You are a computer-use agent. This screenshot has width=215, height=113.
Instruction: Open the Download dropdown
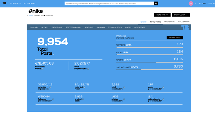click(x=181, y=15)
